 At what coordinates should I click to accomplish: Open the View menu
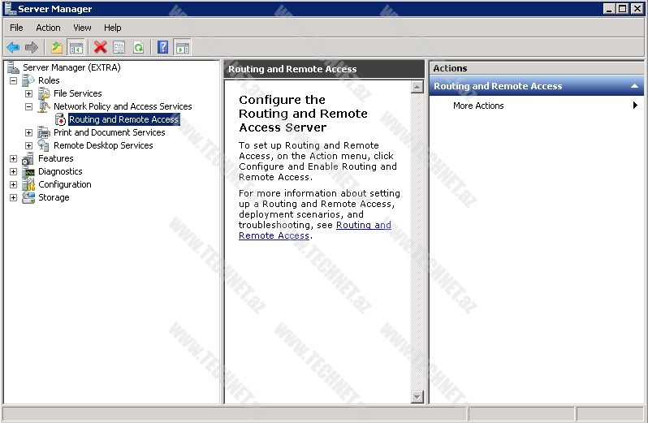tap(82, 28)
